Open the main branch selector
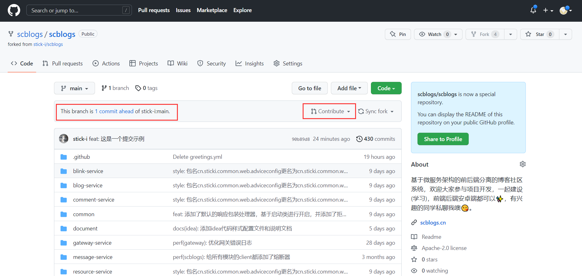The image size is (582, 276). (x=74, y=88)
